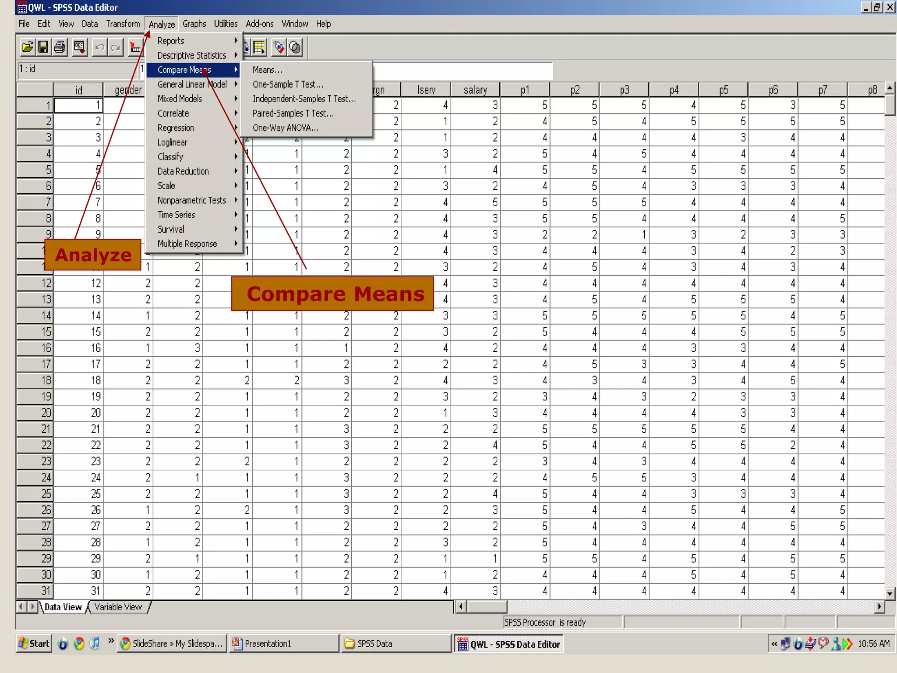This screenshot has width=897, height=673.
Task: Expand the Scale submenu
Action: 194,186
